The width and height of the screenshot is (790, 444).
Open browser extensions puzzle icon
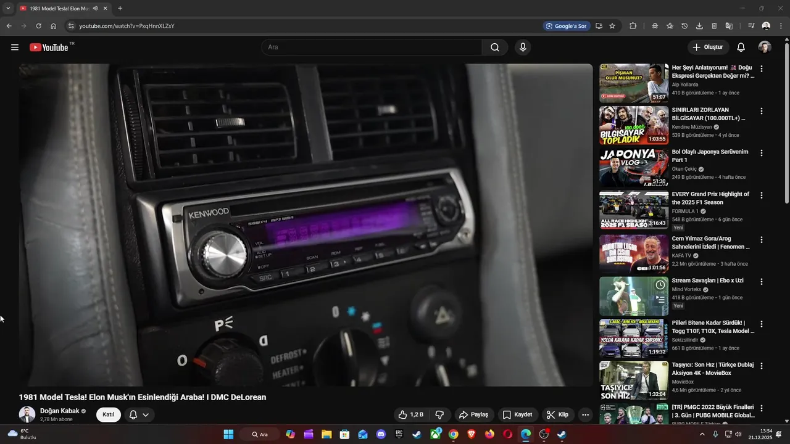pos(633,26)
